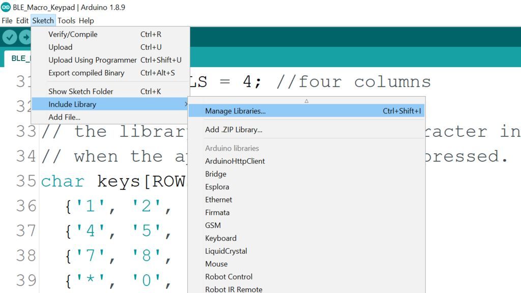The image size is (521, 293).
Task: Click the Upload arrow toolbar icon
Action: 25,37
